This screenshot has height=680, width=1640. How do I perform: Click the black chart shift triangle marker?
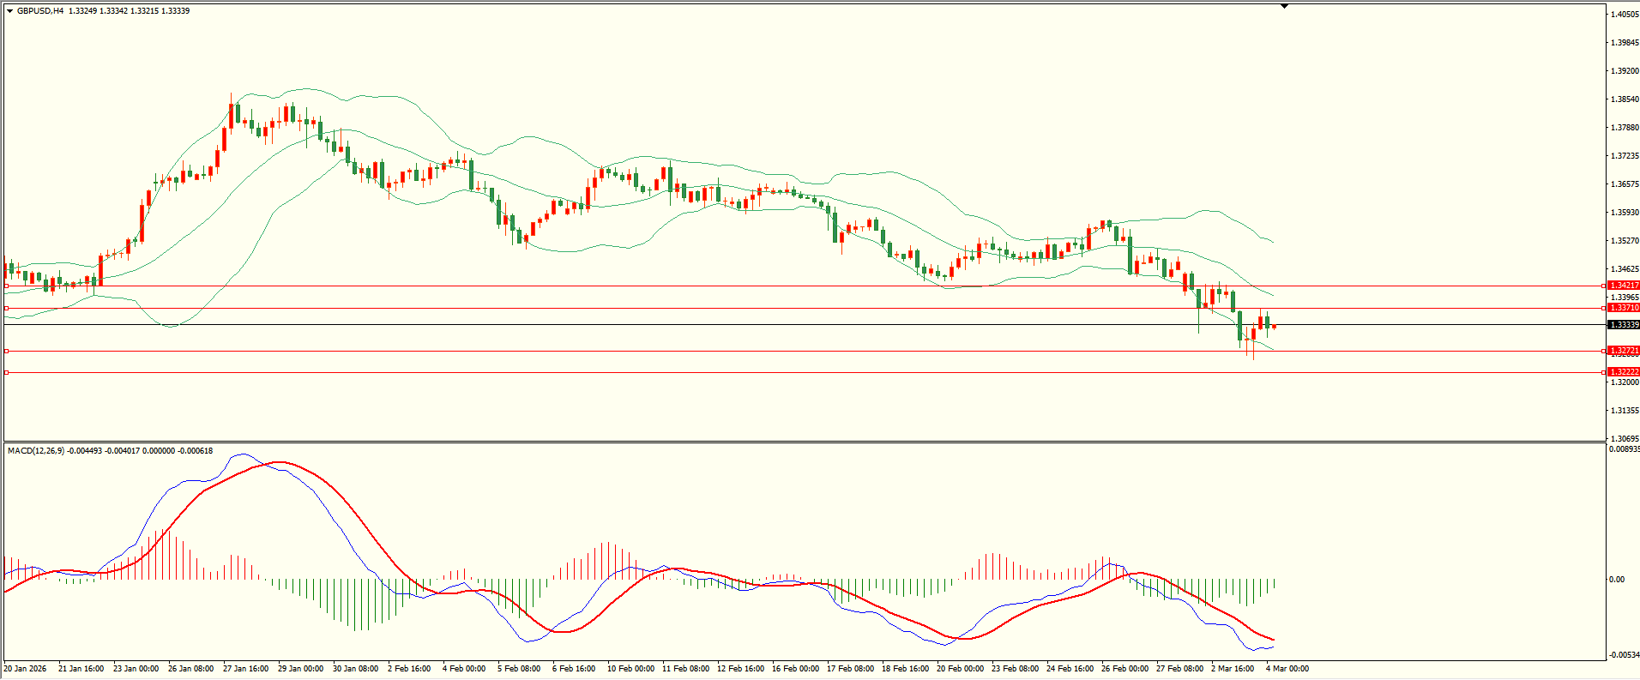pyautogui.click(x=1284, y=6)
